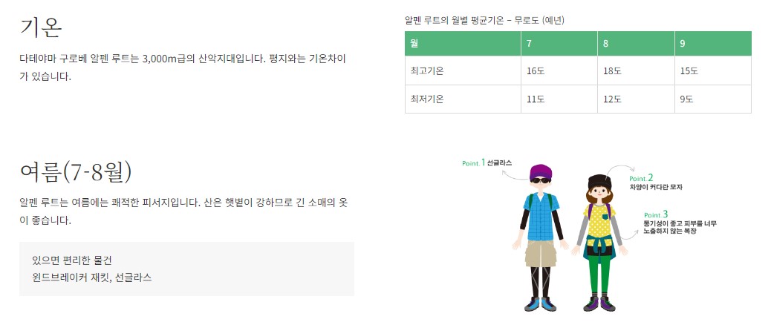Select the Point.3 통기성 clothing label

point(680,223)
